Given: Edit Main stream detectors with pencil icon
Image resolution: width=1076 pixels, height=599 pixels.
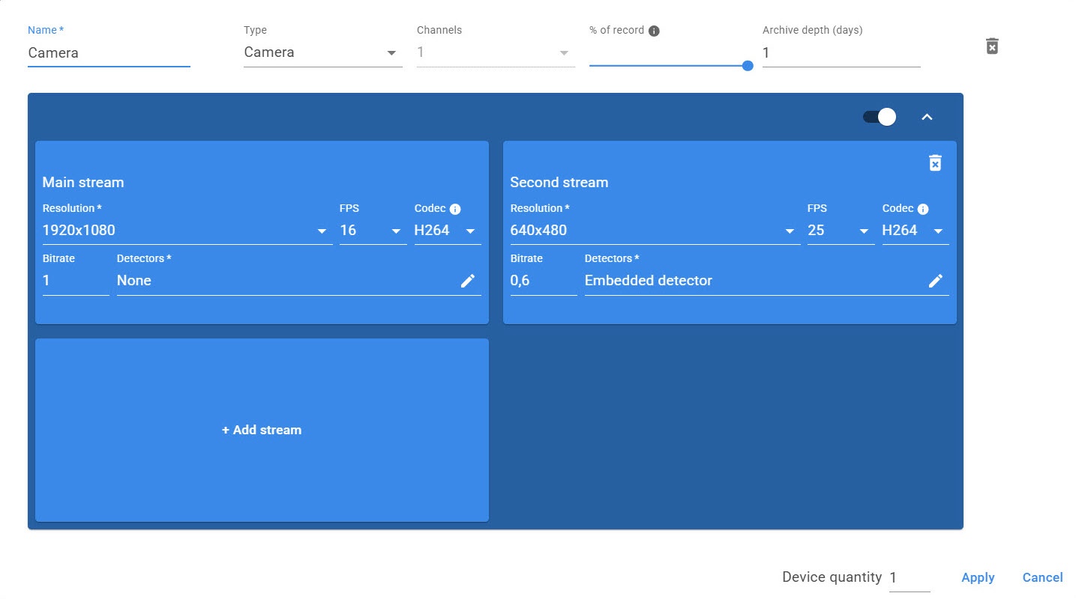Looking at the screenshot, I should coord(467,281).
